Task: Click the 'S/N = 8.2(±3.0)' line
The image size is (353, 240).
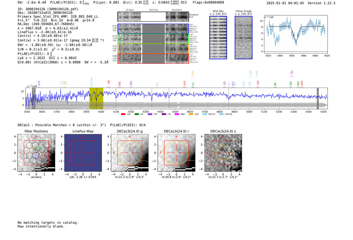Action: click(x=48, y=49)
